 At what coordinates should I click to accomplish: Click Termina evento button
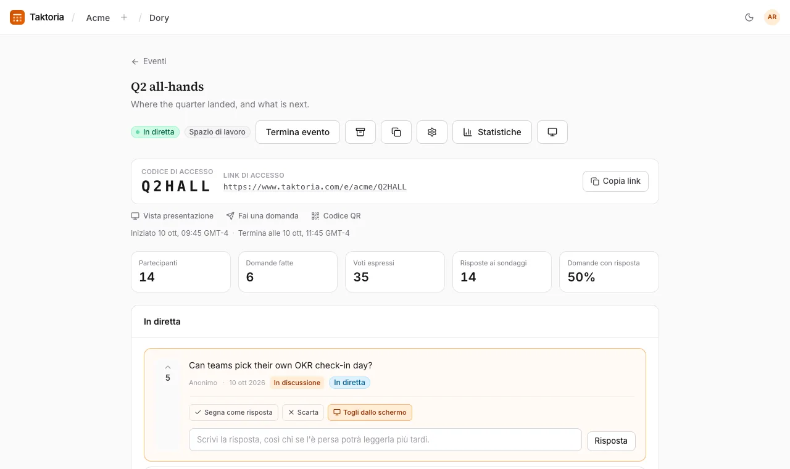(297, 132)
